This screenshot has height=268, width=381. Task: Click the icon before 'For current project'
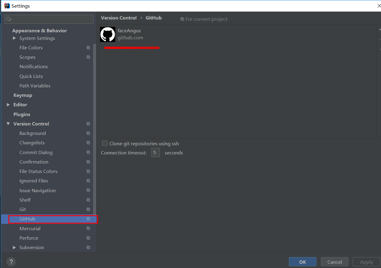(182, 19)
